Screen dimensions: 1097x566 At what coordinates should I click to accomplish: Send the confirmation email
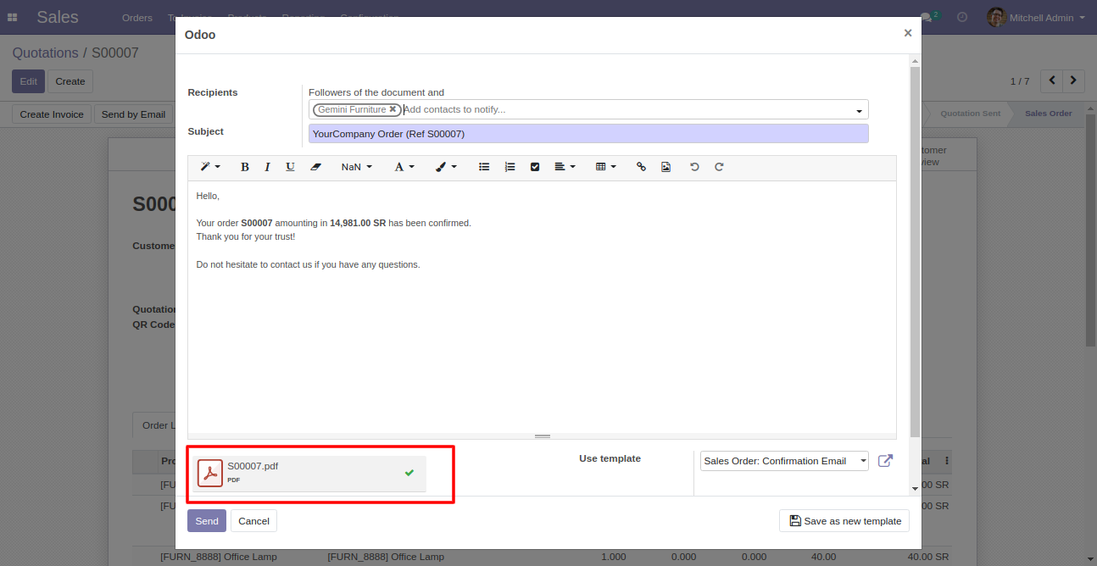coord(206,521)
